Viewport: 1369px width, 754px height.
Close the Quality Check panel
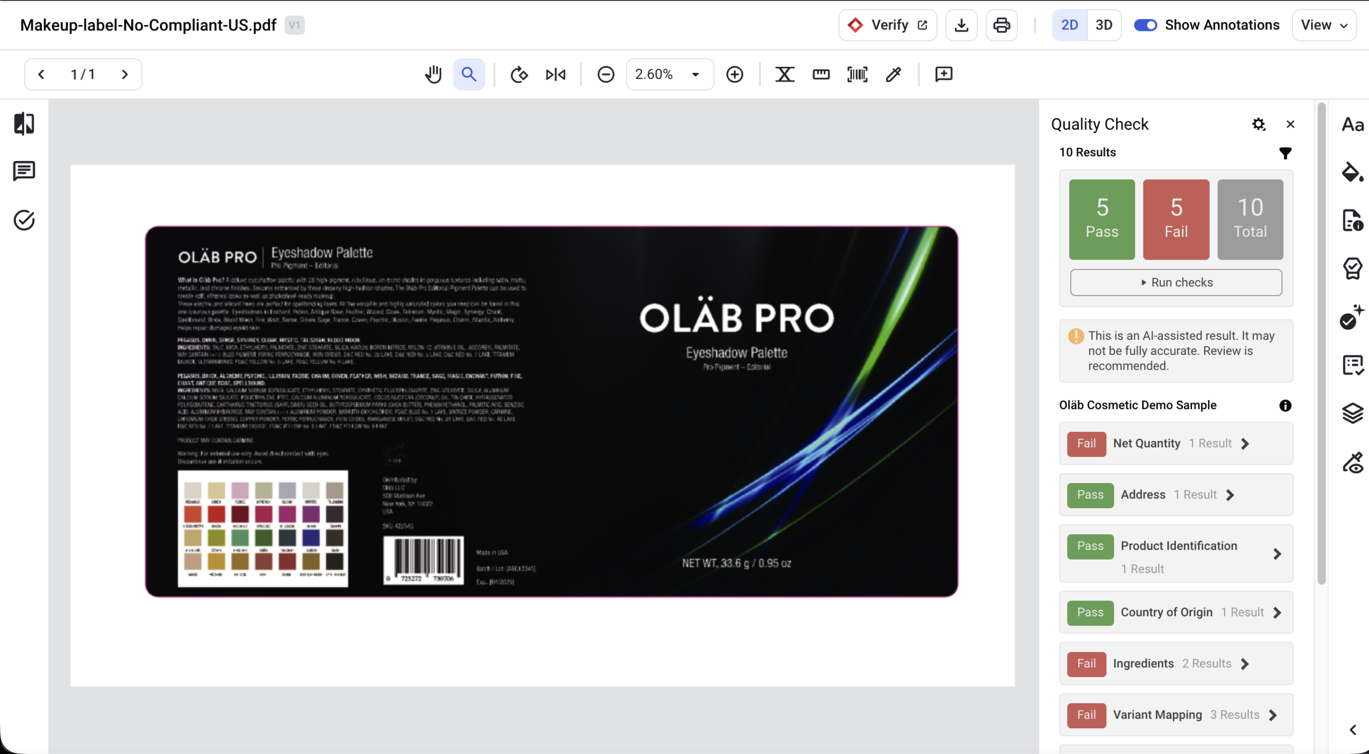(x=1290, y=125)
